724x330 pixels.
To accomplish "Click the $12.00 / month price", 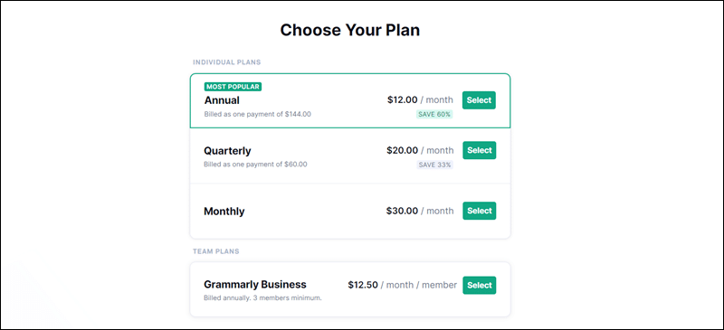I will click(x=420, y=99).
